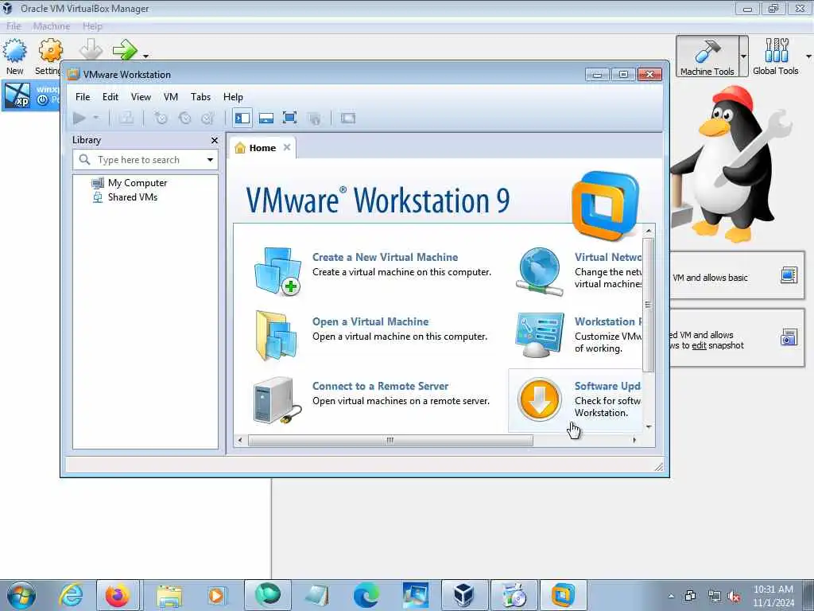Click the volume muted icon in system tray
Screen dimensions: 814x611
click(734, 597)
